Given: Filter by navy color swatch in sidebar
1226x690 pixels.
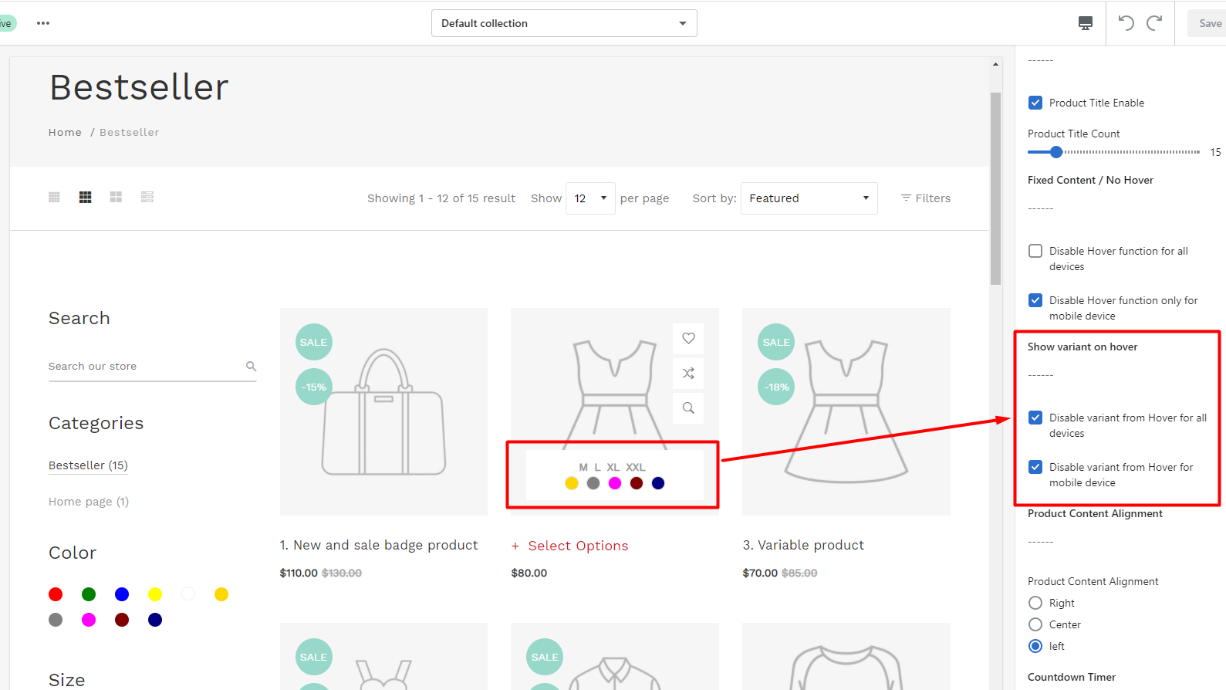Looking at the screenshot, I should coord(155,620).
